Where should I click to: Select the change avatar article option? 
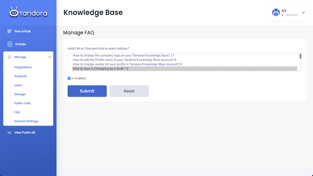tap(185, 64)
